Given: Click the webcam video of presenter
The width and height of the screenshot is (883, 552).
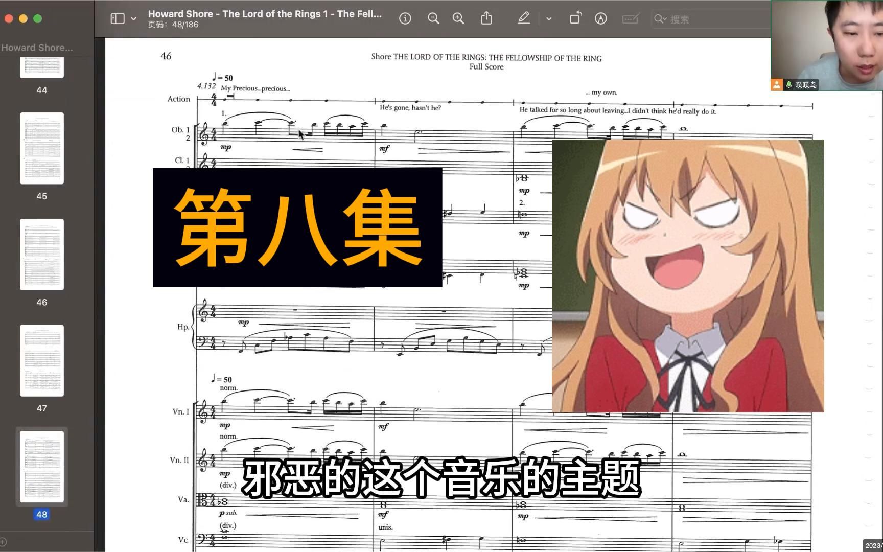Looking at the screenshot, I should pyautogui.click(x=827, y=45).
